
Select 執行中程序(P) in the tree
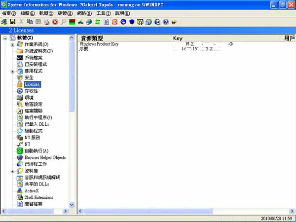38,117
